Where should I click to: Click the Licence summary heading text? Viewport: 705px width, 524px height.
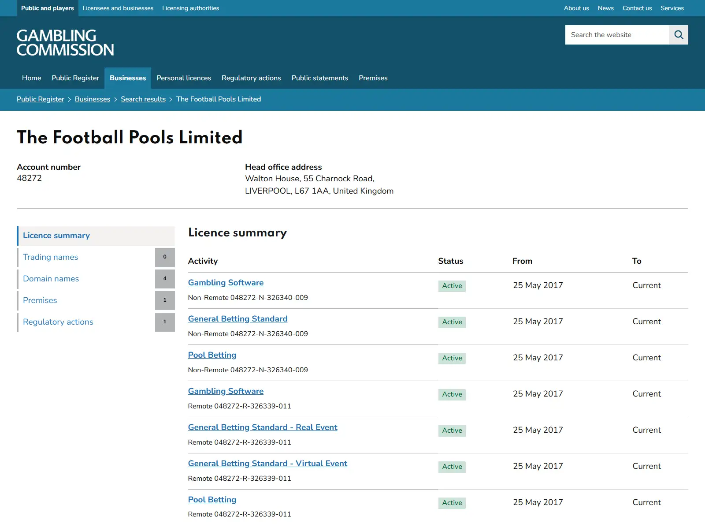237,233
